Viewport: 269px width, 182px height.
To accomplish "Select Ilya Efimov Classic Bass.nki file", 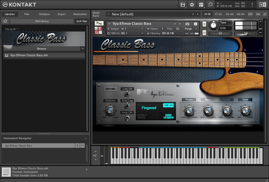I will pyautogui.click(x=44, y=55).
